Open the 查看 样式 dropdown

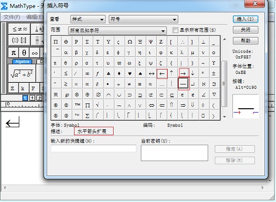[x=88, y=19]
